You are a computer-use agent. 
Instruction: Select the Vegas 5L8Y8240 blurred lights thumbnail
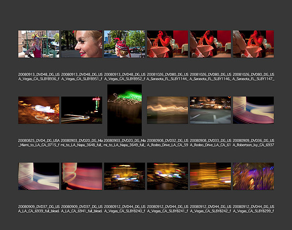click(x=124, y=176)
